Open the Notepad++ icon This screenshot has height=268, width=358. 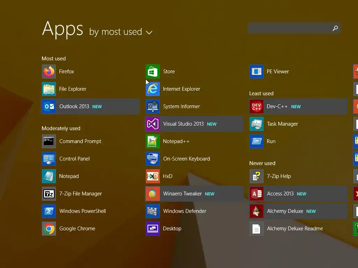[153, 141]
